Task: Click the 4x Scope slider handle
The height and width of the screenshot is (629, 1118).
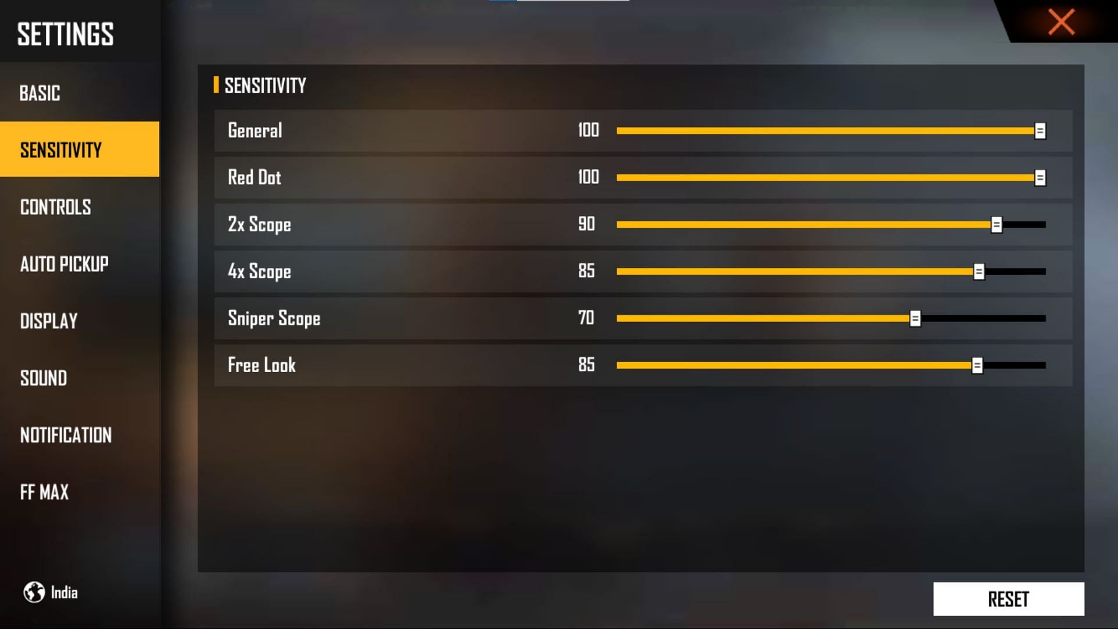Action: click(978, 271)
